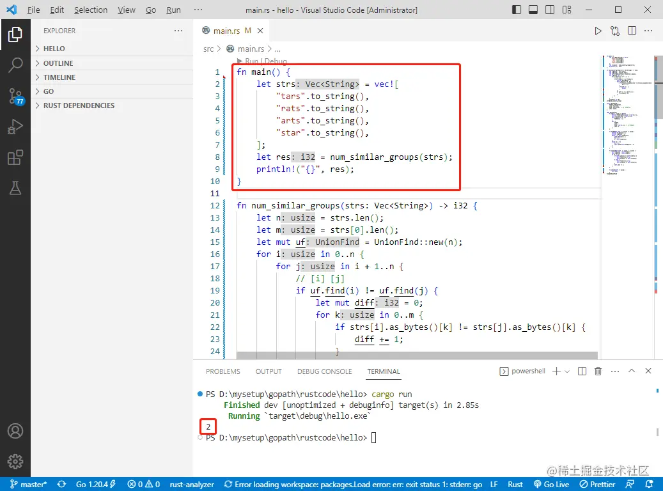Expand the OUTLINE section
This screenshot has width=663, height=491.
tap(112, 63)
